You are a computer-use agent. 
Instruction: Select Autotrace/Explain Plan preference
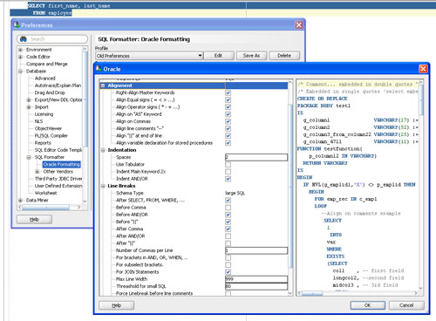(x=58, y=85)
